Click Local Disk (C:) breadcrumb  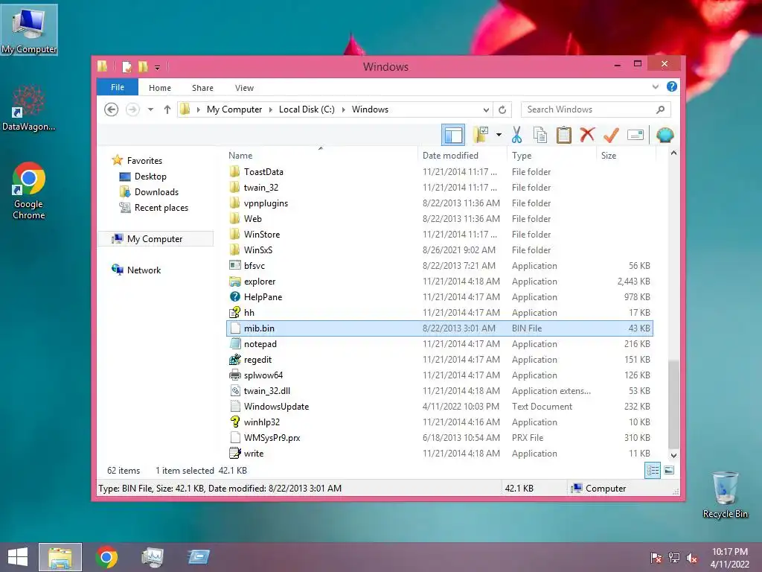coord(307,109)
